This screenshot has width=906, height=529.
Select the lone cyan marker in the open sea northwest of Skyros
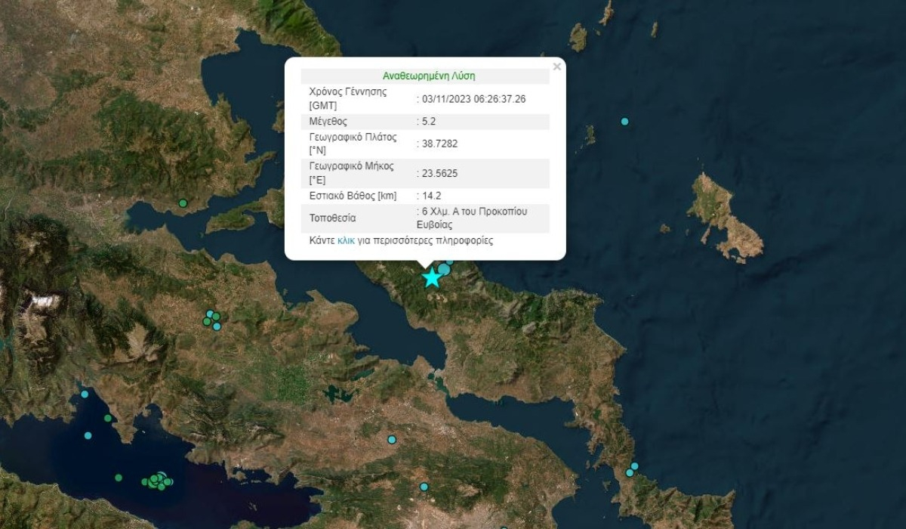tap(624, 122)
